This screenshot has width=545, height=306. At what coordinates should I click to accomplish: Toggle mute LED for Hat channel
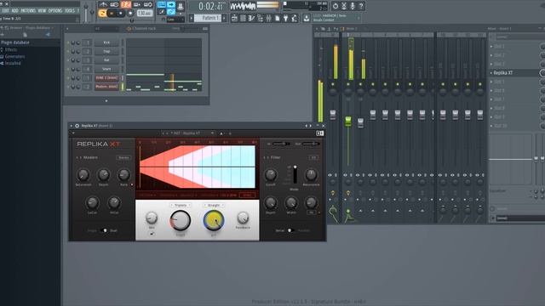coord(68,60)
